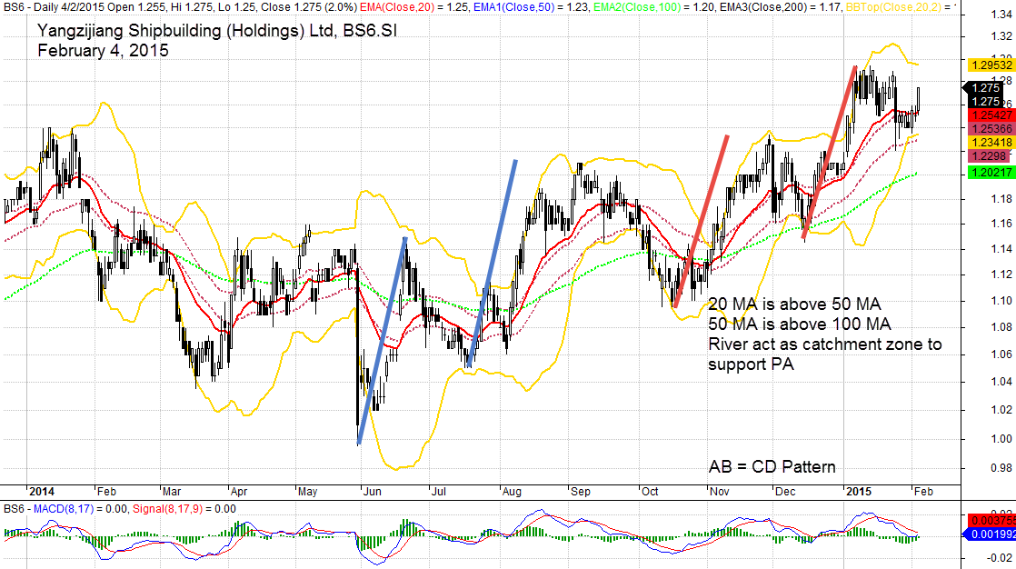Click the 1.34 price axis label
The width and height of the screenshot is (1016, 569).
(1001, 15)
